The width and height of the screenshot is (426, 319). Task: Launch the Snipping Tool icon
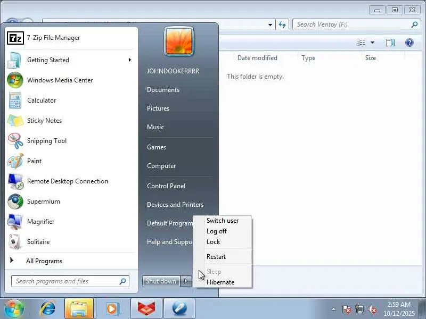(x=15, y=141)
